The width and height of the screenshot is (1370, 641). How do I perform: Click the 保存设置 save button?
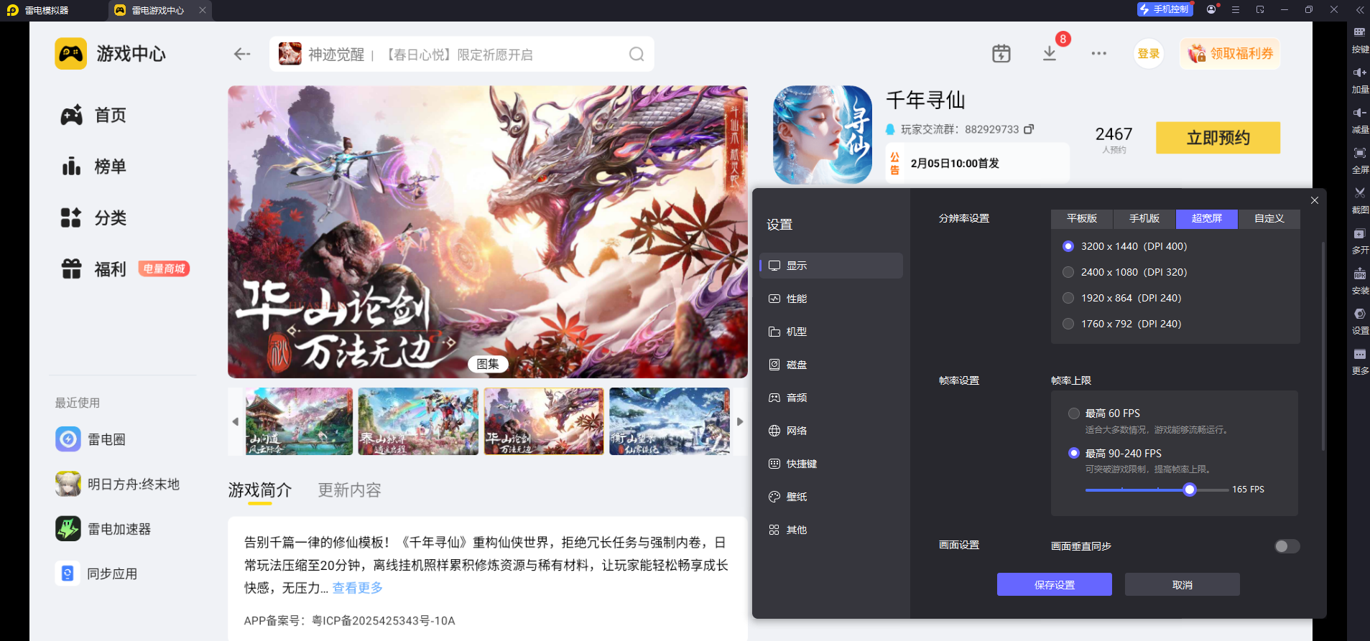pos(1055,584)
